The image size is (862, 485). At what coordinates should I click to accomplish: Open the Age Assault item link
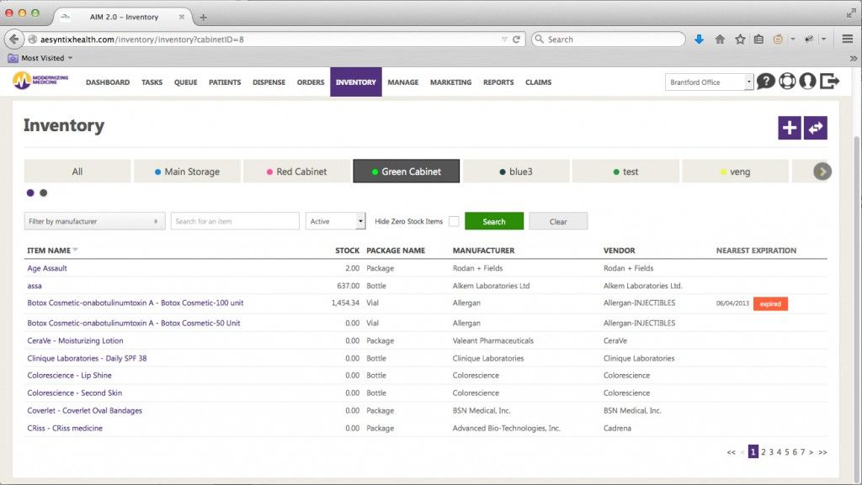click(47, 268)
